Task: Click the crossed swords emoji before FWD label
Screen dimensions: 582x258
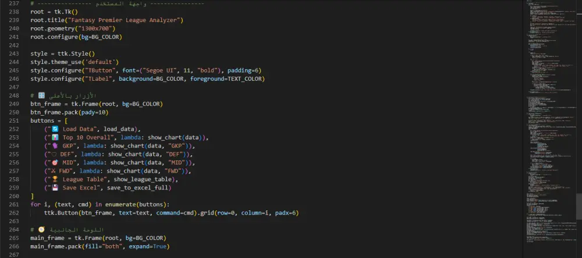Action: pos(54,171)
